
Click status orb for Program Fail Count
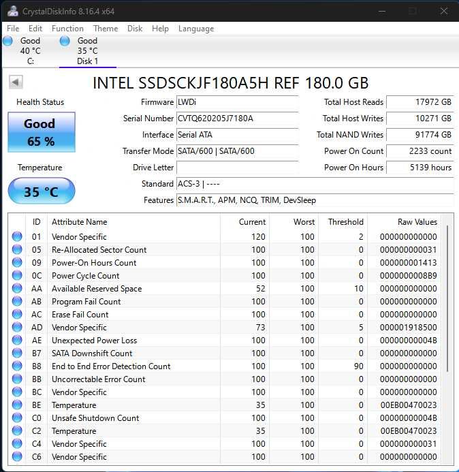tap(17, 301)
